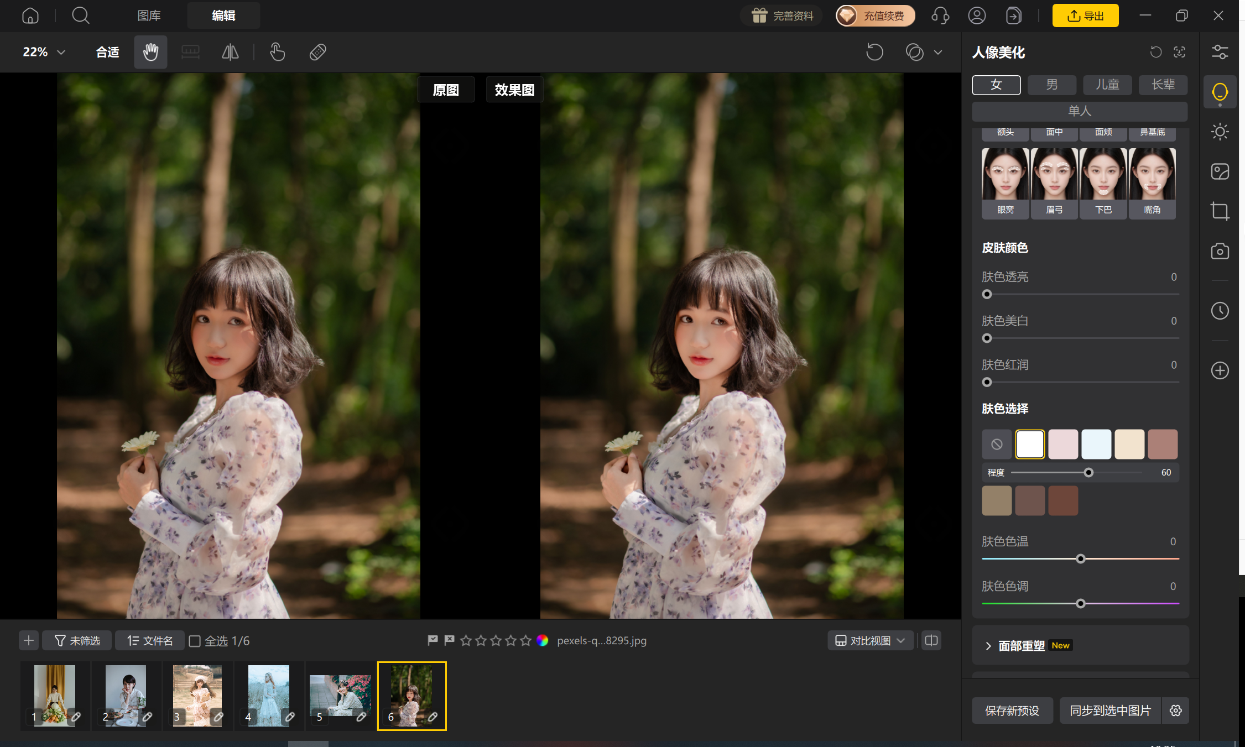The width and height of the screenshot is (1245, 747).
Task: Select the pink skin tone swatch
Action: pos(1063,444)
